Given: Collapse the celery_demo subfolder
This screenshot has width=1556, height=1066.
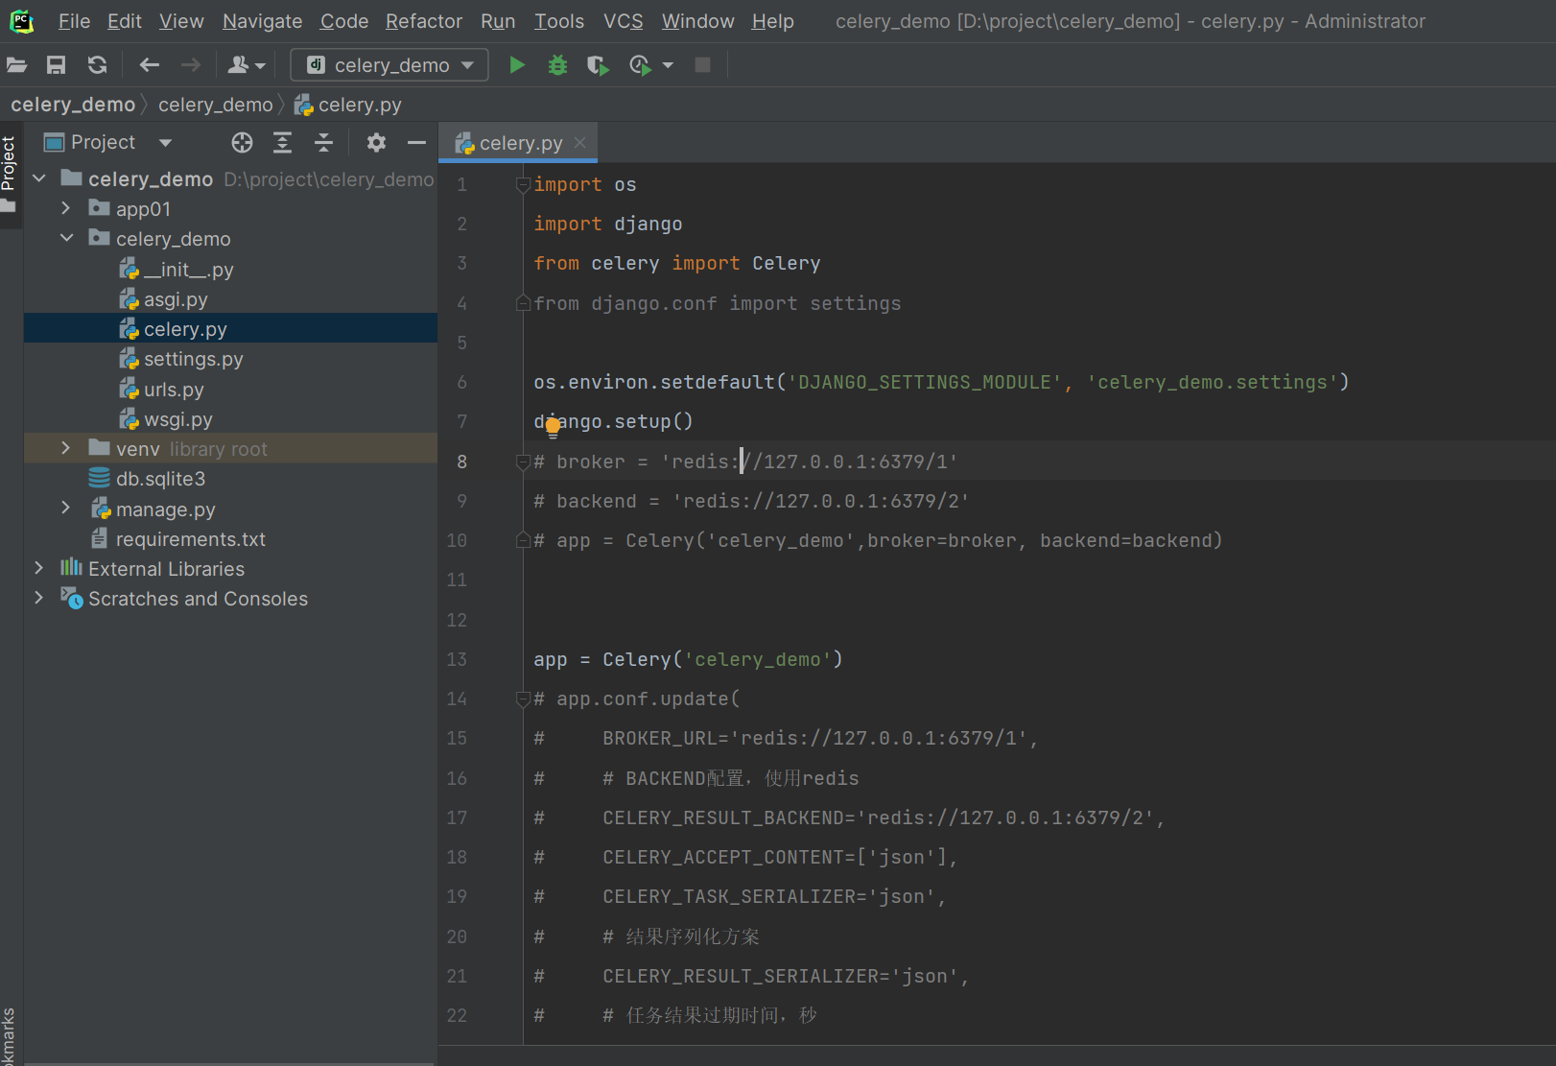Looking at the screenshot, I should tap(66, 238).
